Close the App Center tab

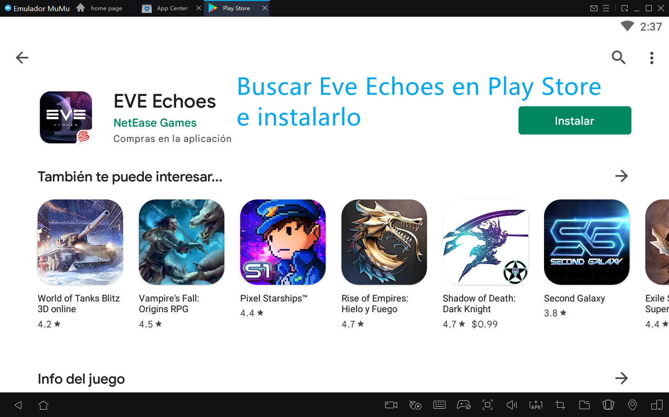tap(199, 8)
